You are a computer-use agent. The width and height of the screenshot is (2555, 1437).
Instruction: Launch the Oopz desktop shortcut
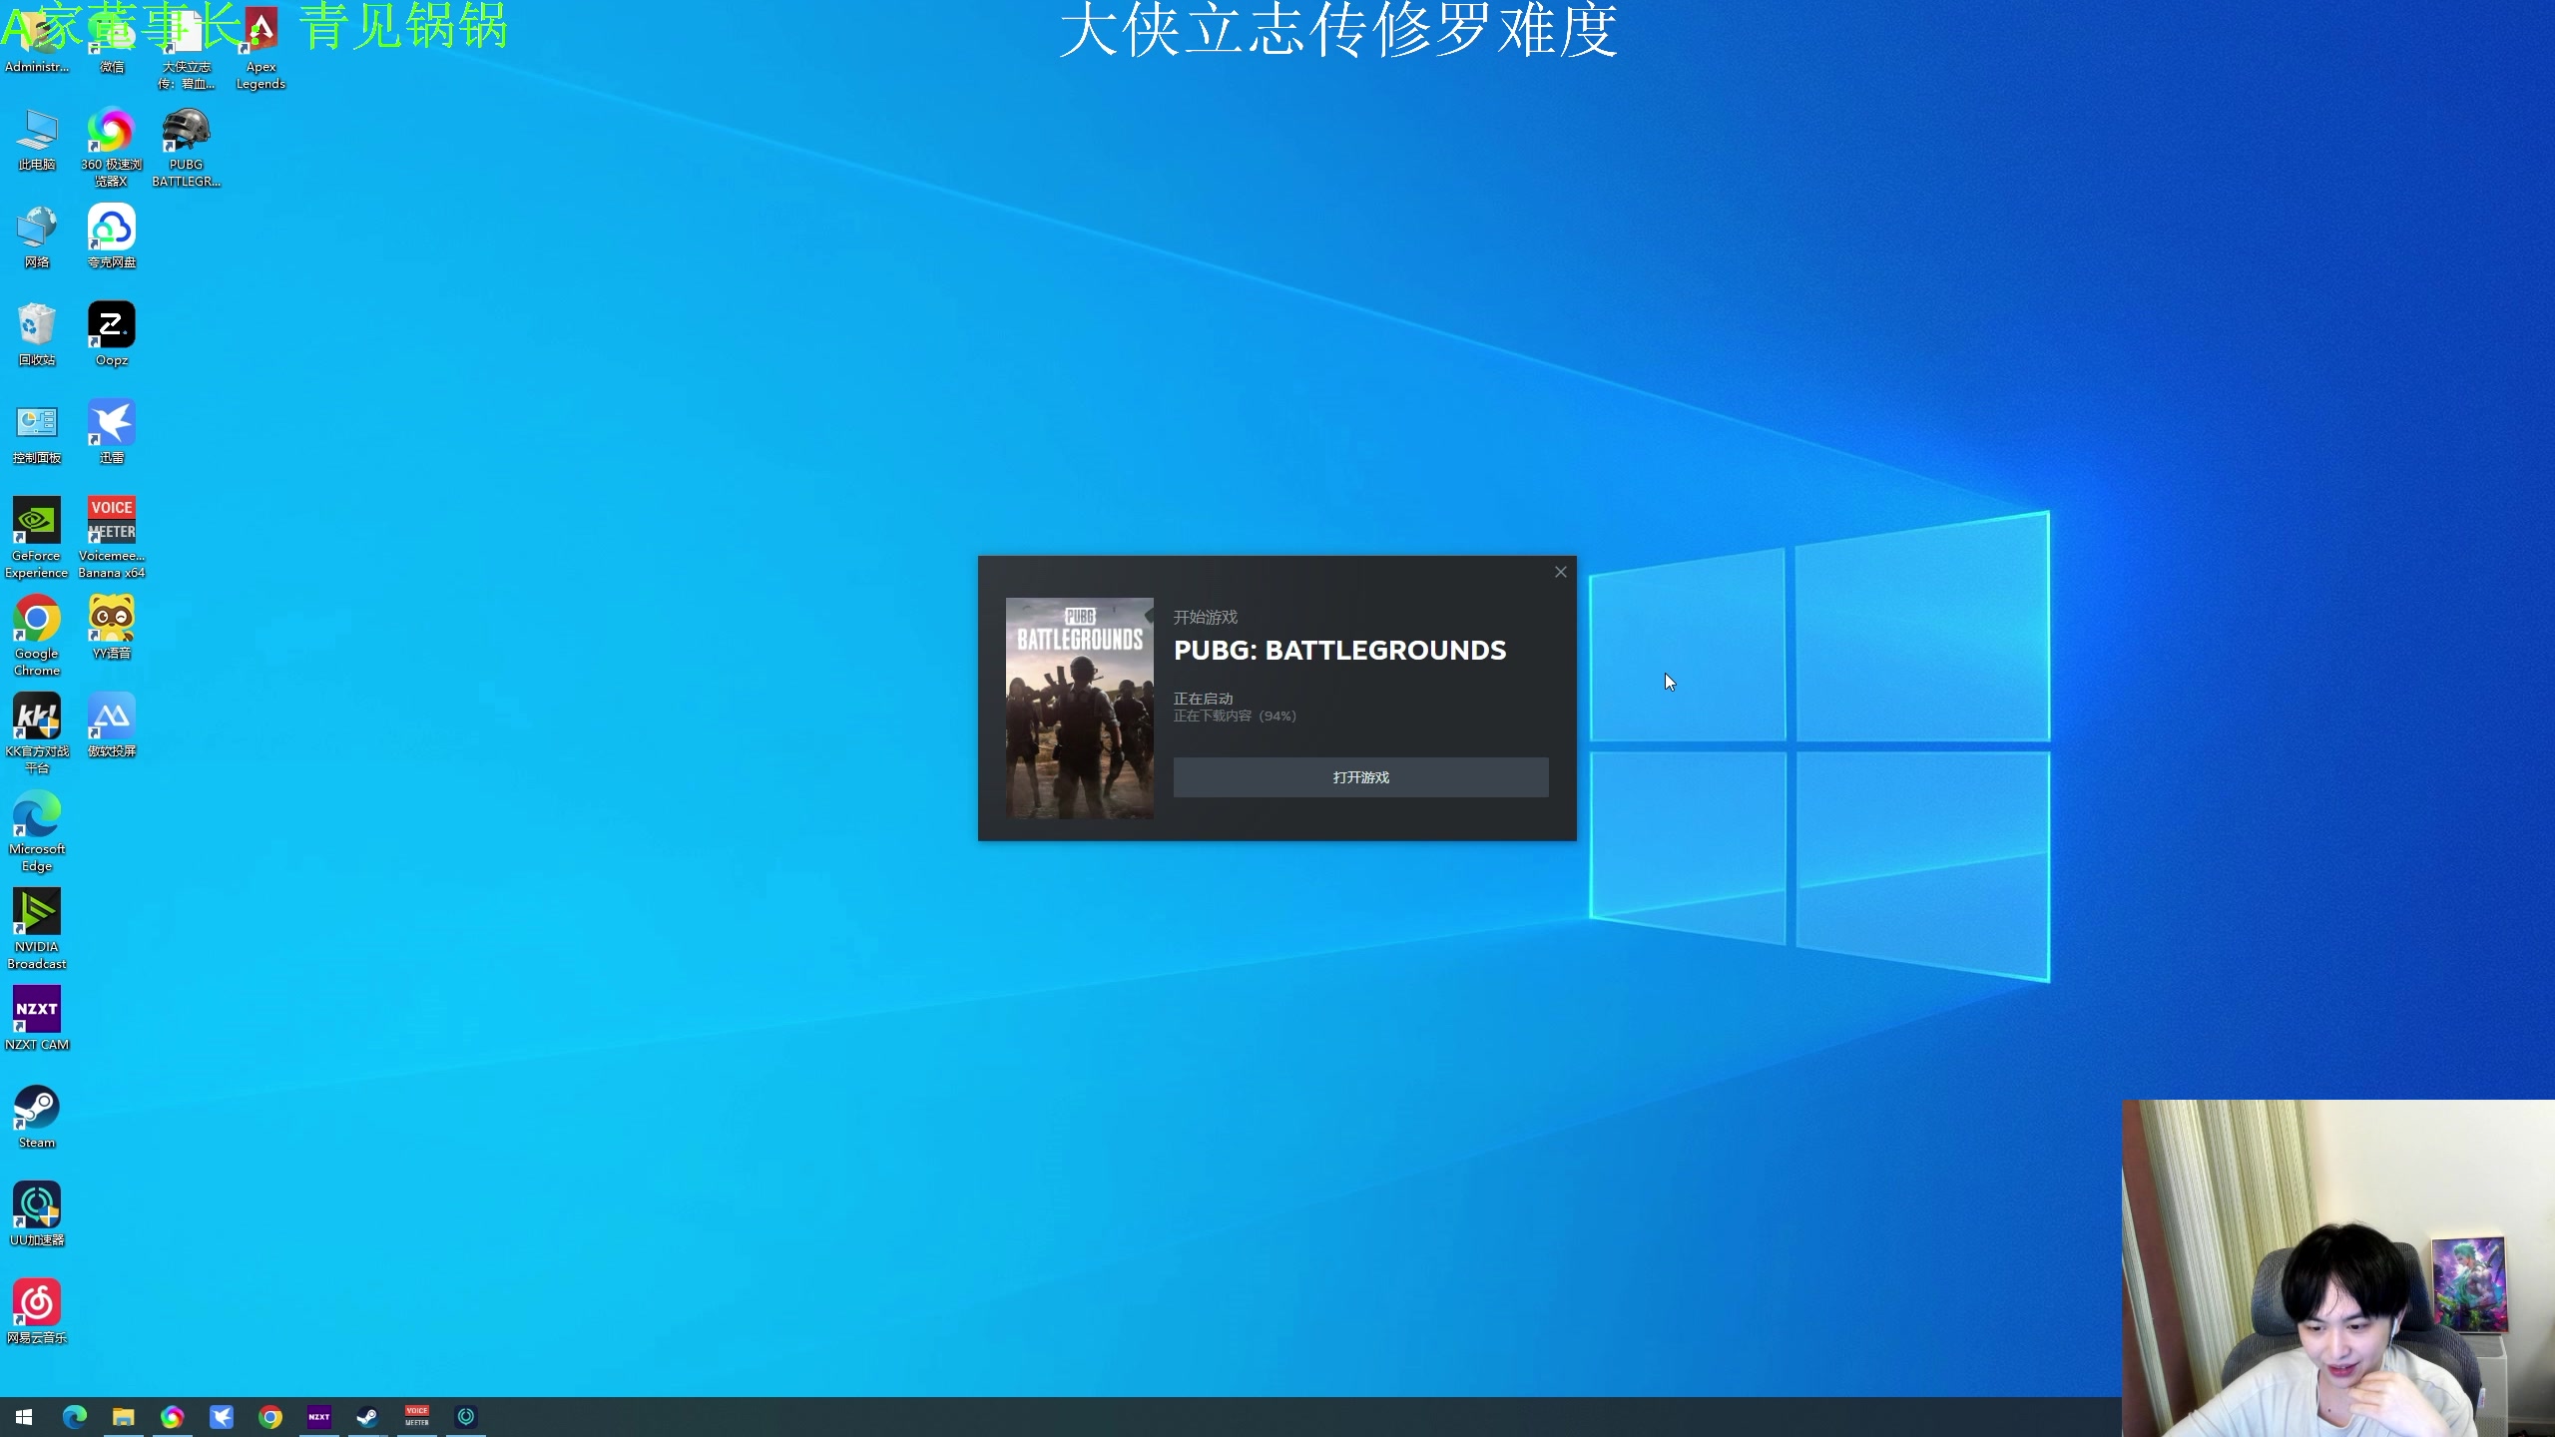coord(112,335)
